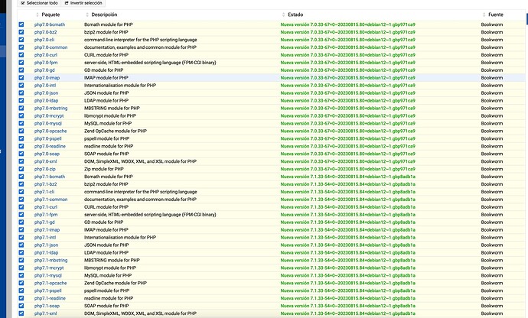Open the php7.0-cli package link
This screenshot has height=318, width=528.
(x=44, y=40)
